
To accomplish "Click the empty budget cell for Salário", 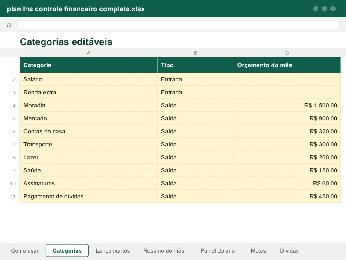I will point(287,79).
